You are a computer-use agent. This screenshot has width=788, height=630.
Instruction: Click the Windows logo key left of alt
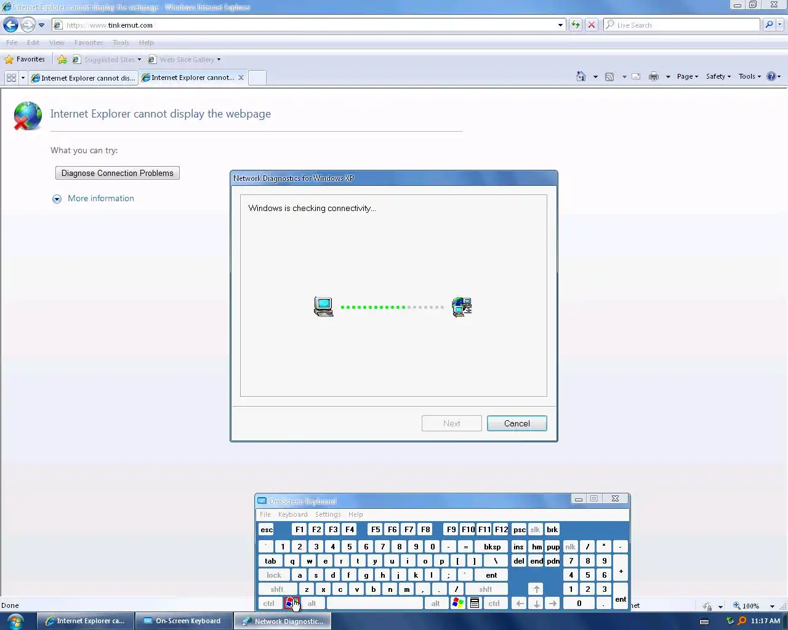292,604
